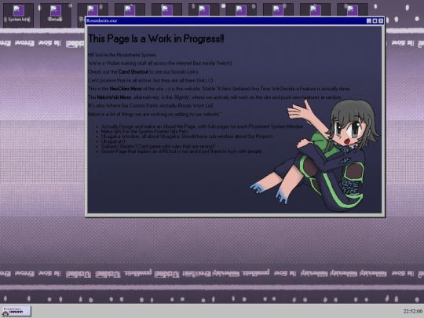This screenshot has height=318, width=424.
Task: Click the taskbar clock showing 22:52:00
Action: (413, 311)
